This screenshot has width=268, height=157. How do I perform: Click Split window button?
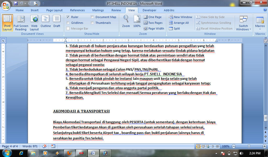(174, 29)
